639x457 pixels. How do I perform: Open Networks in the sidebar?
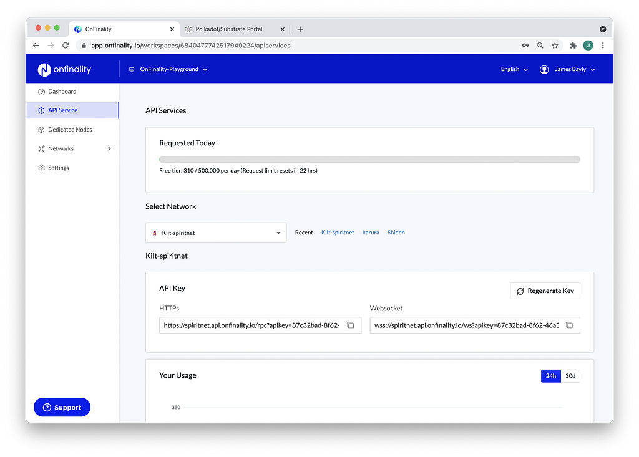coord(61,148)
